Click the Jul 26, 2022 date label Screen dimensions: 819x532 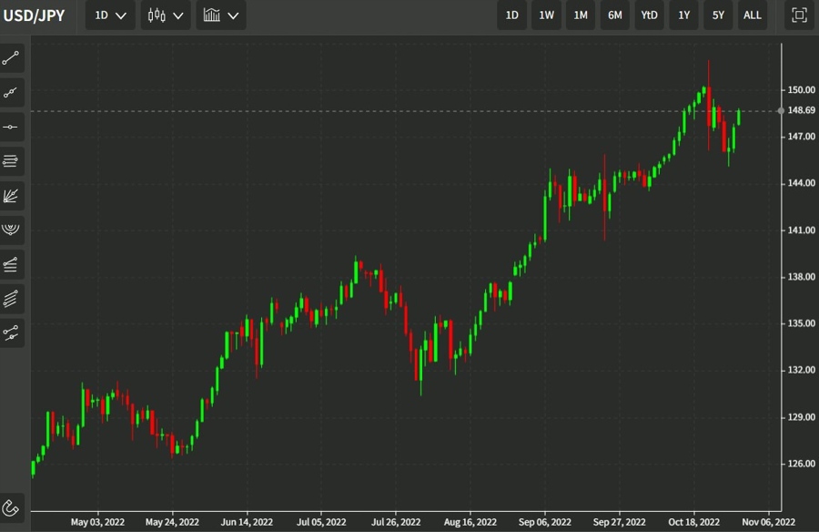[x=396, y=522]
